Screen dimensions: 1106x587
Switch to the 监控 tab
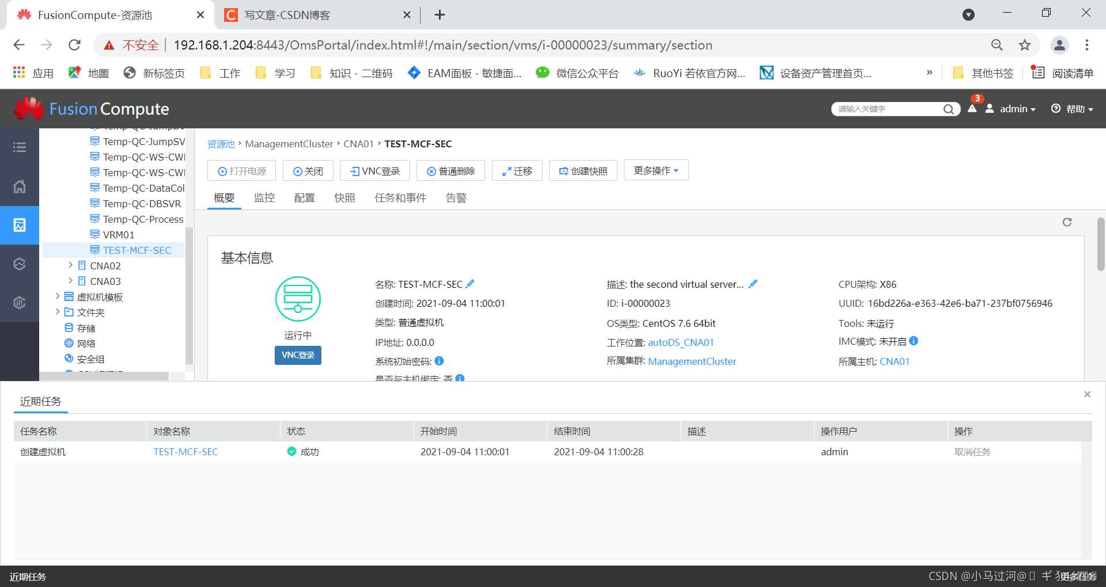tap(264, 197)
